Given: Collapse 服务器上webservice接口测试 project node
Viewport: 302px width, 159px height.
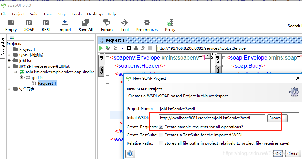Looking at the screenshot, I should pos(9,66).
